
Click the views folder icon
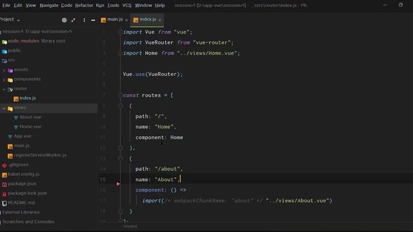pos(10,108)
